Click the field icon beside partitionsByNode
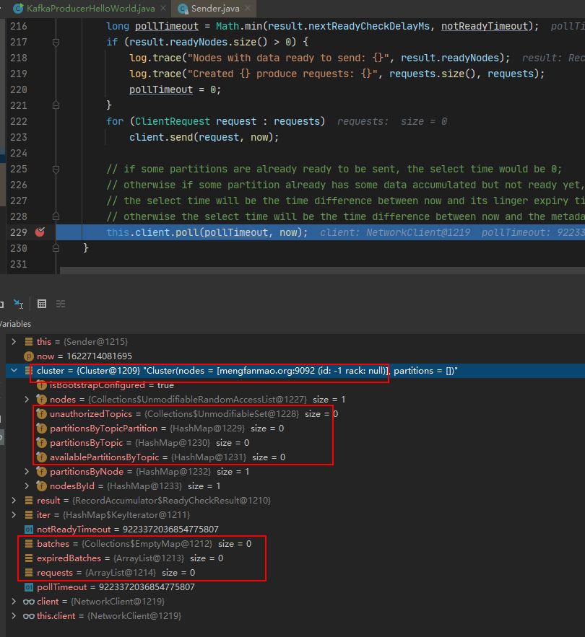This screenshot has height=637, width=585. tap(41, 471)
